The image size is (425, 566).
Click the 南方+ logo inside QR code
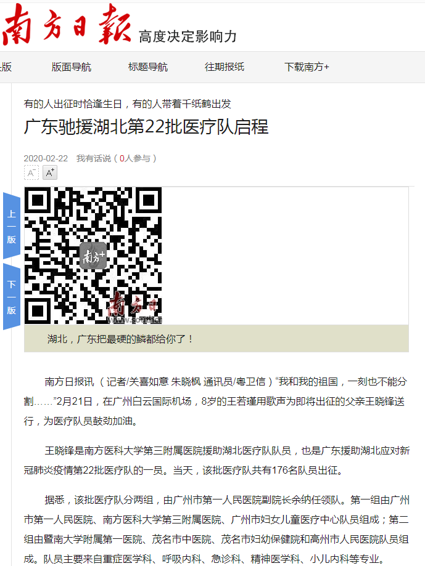pos(93,256)
